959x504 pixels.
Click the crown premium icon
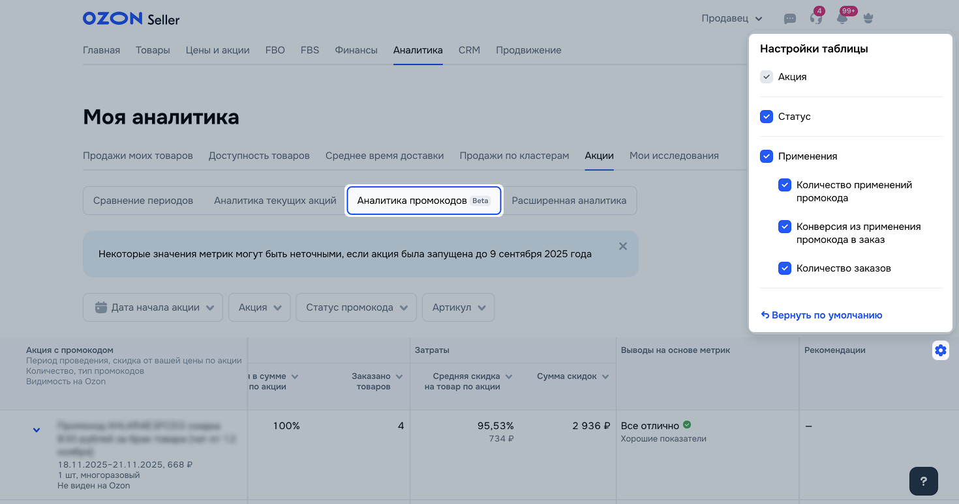[x=868, y=19]
